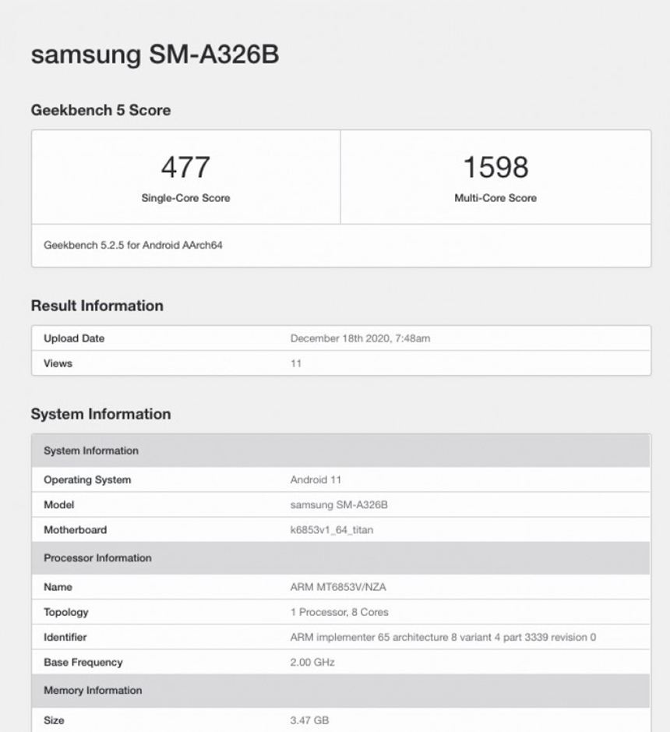Click the Views row label
This screenshot has height=732, width=670.
[58, 363]
